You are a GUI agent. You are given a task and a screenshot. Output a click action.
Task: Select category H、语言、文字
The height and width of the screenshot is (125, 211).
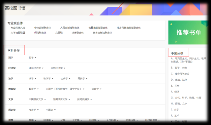(x=179, y=104)
